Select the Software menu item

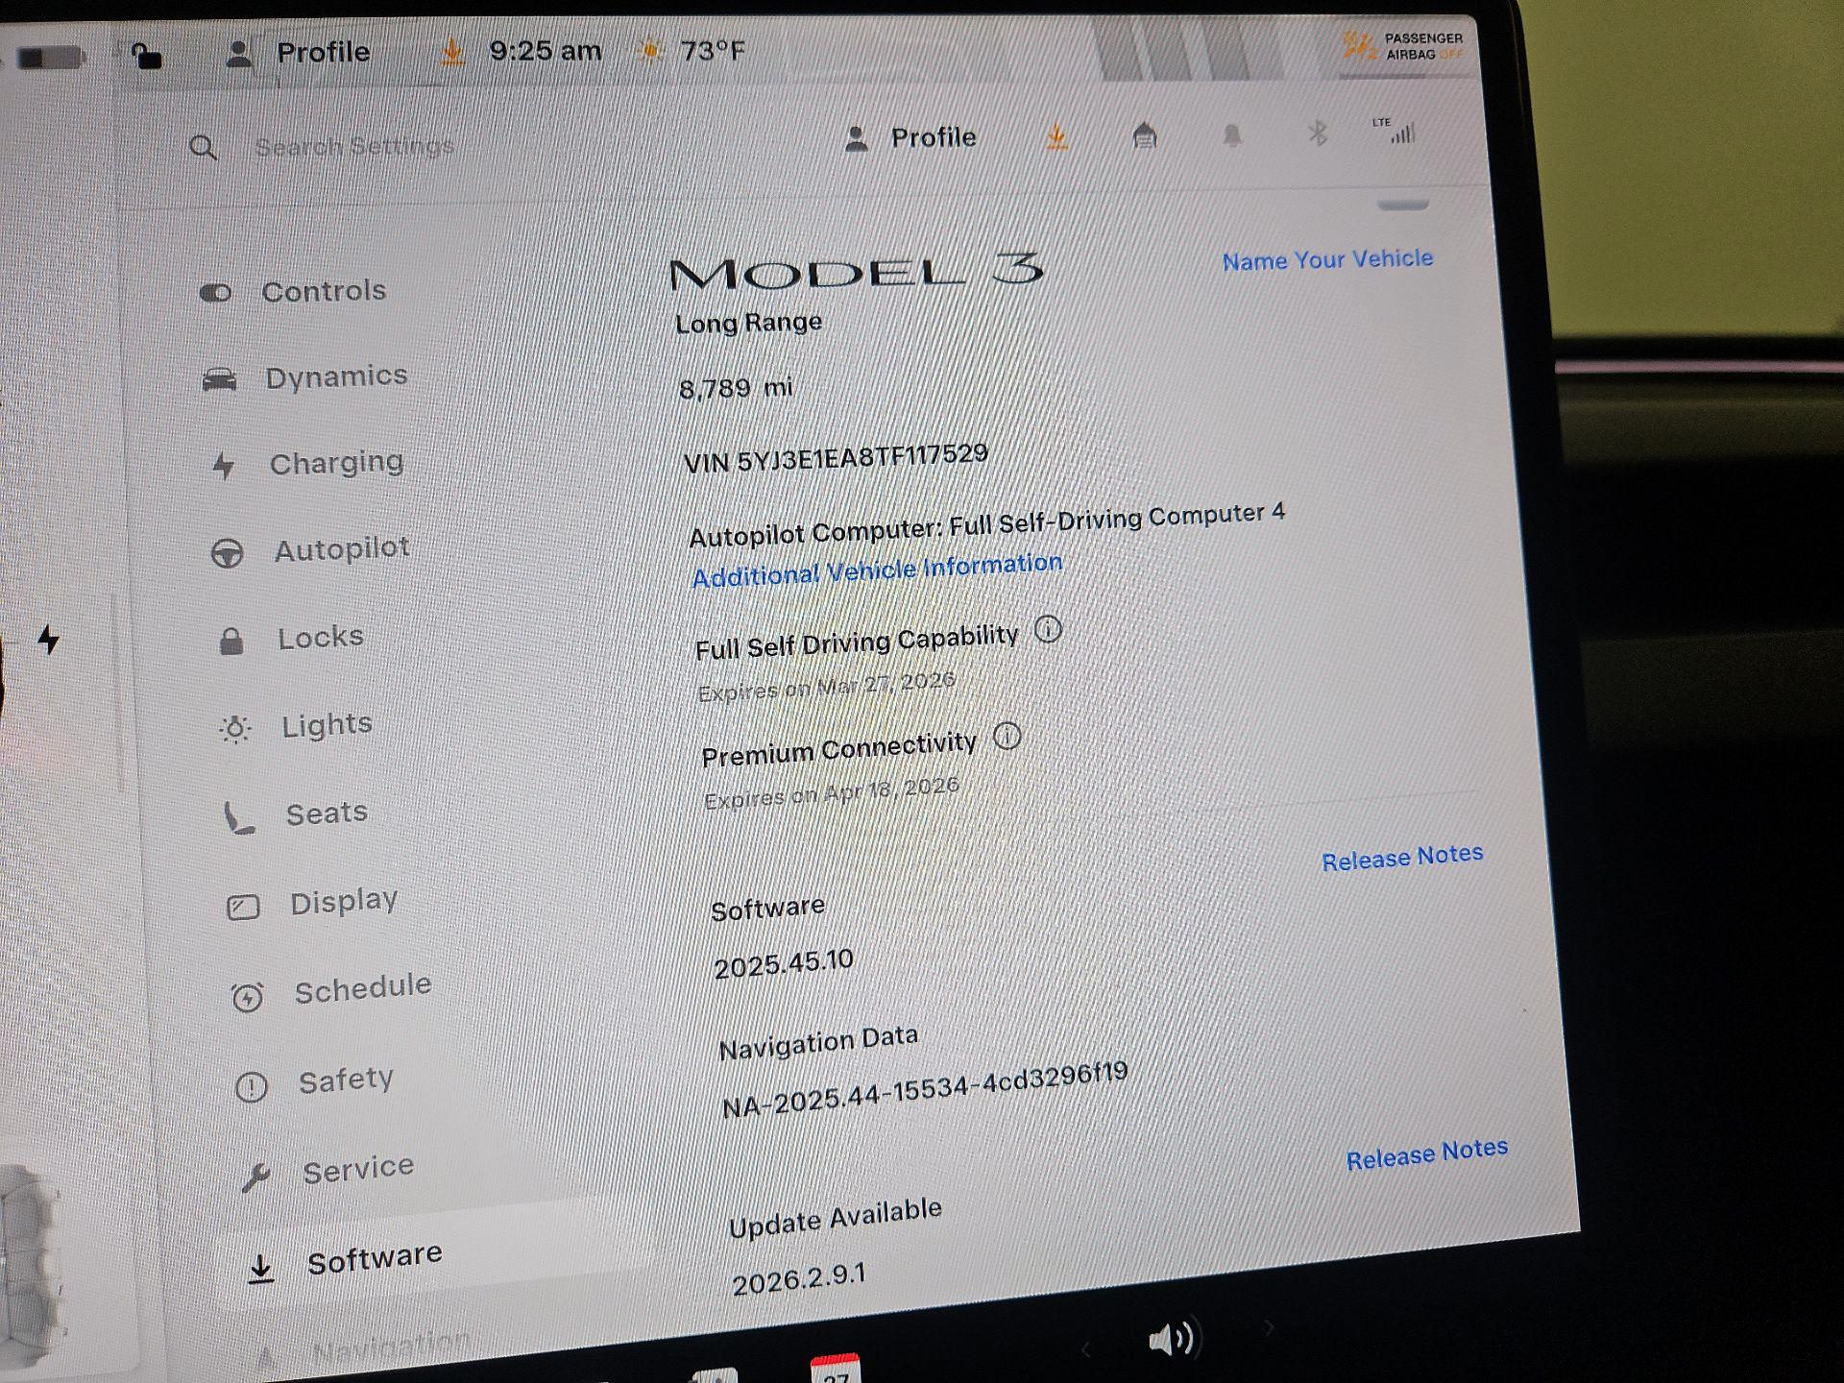point(346,1261)
